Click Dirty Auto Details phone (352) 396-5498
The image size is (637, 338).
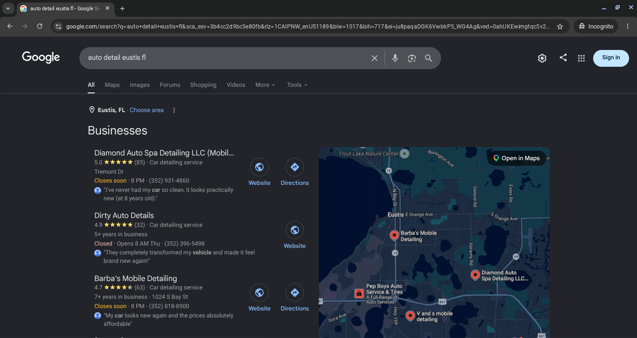click(184, 244)
